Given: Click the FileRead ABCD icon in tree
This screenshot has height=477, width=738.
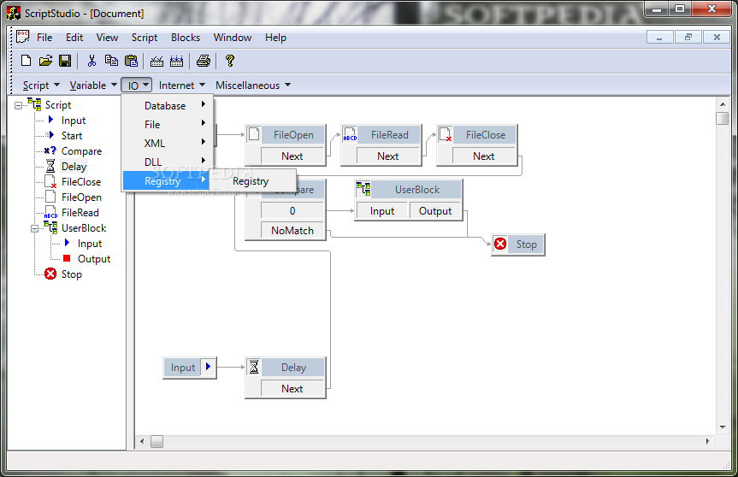Looking at the screenshot, I should pos(50,212).
